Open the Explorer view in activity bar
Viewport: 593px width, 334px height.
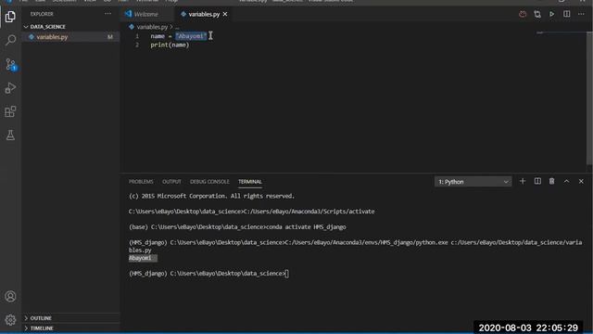10,17
